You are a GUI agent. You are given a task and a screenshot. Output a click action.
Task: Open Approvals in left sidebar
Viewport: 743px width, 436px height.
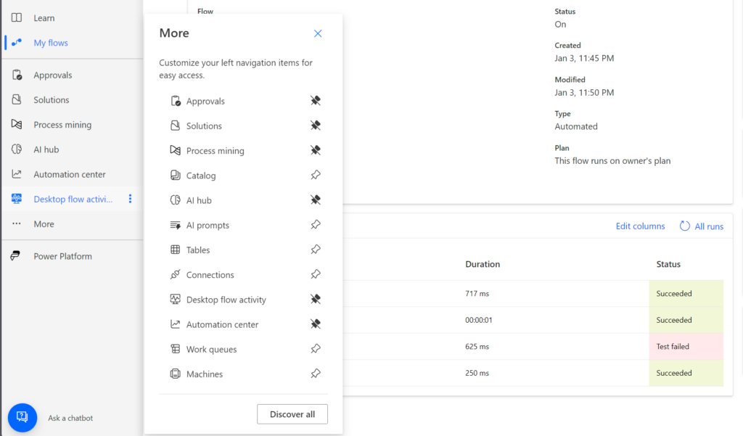[x=52, y=75]
